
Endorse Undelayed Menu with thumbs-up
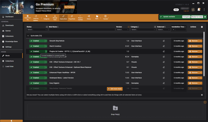pyautogui.click(x=164, y=78)
